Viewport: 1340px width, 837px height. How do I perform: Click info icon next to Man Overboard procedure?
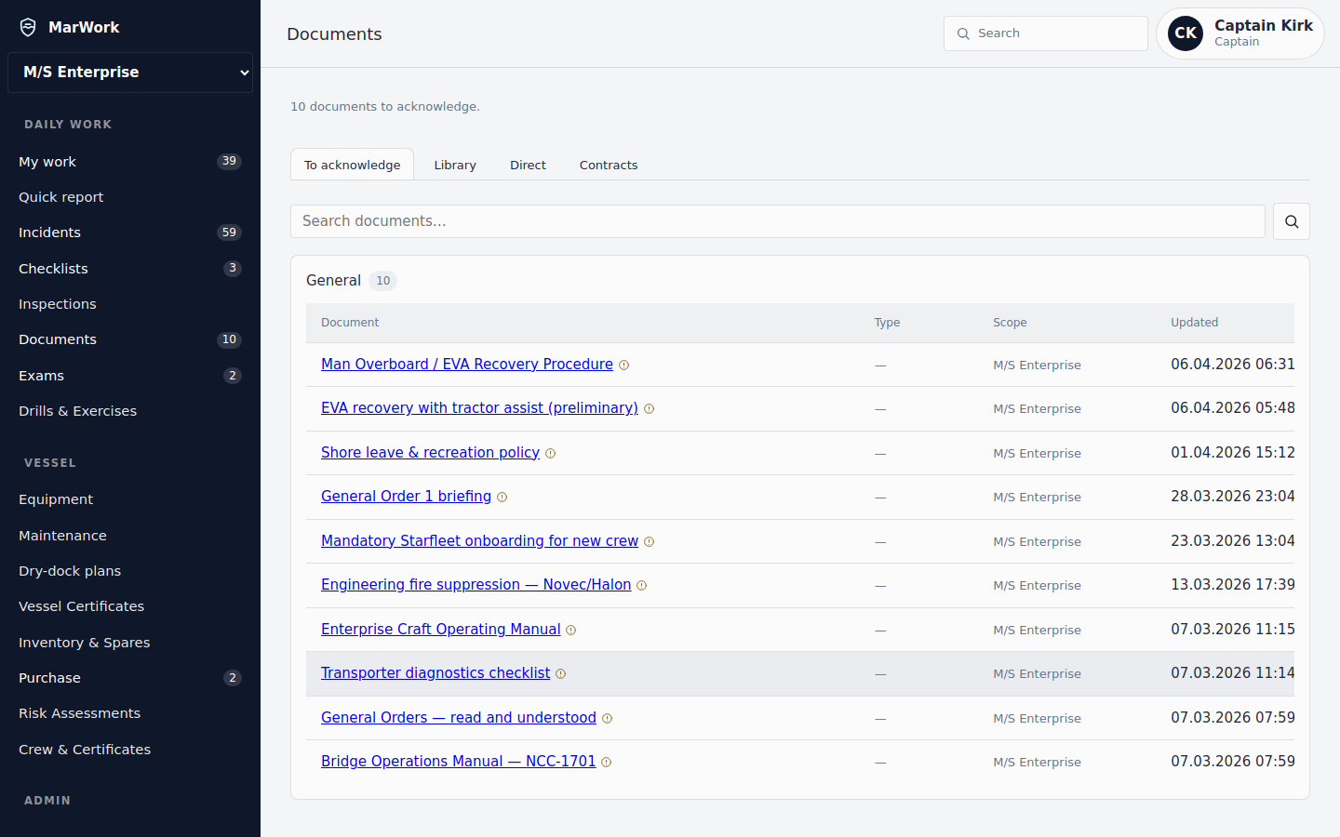pyautogui.click(x=624, y=365)
